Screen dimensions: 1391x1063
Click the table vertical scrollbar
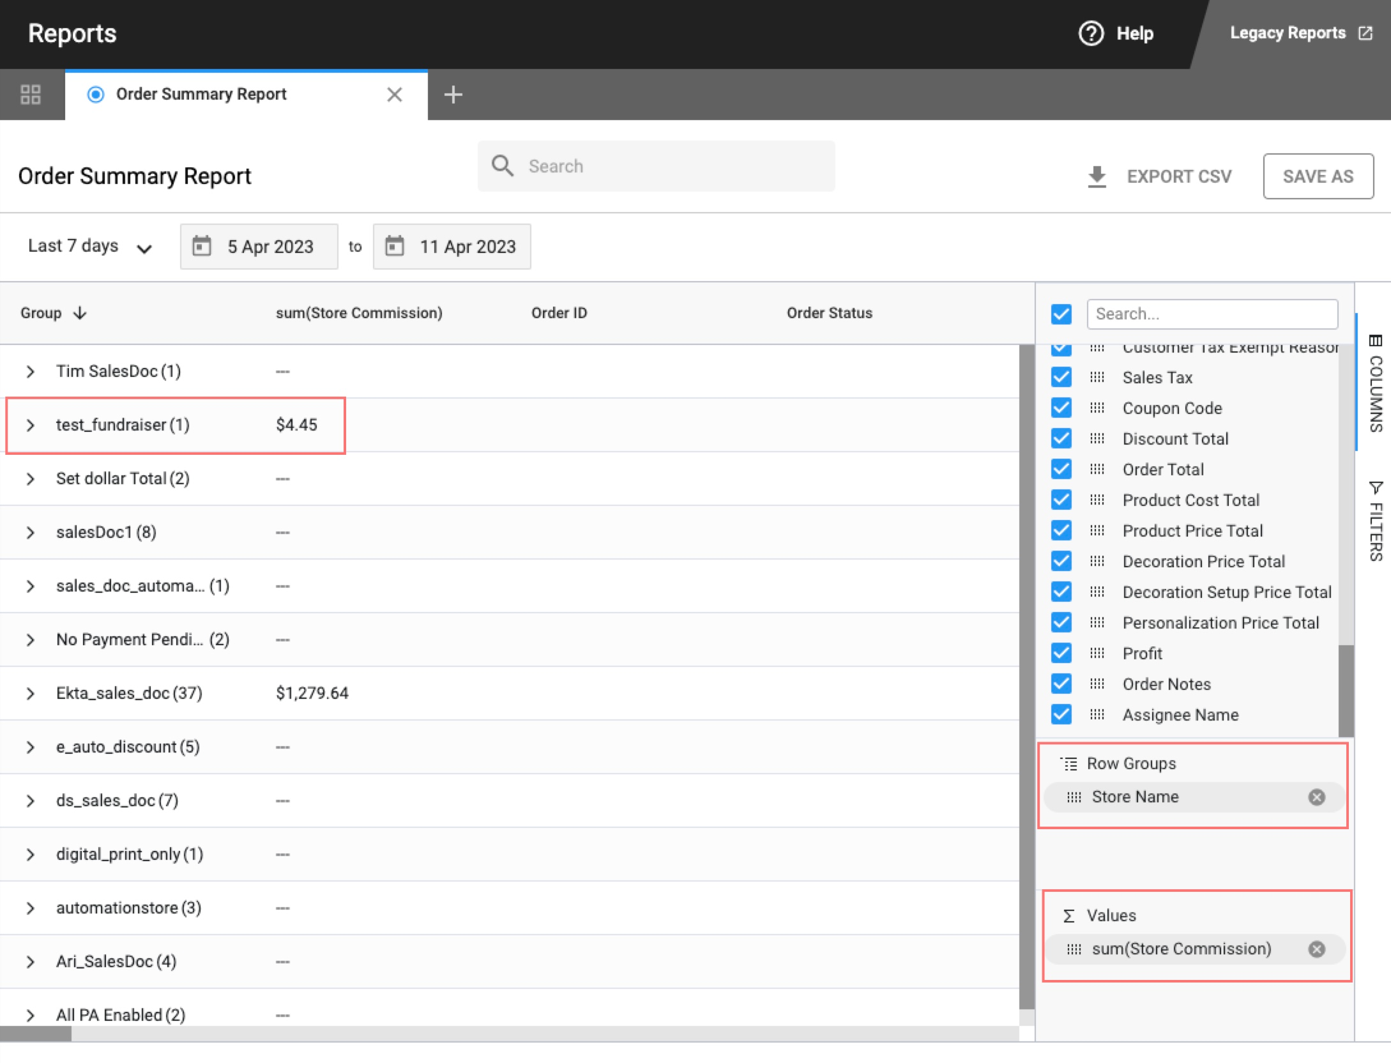(1026, 677)
